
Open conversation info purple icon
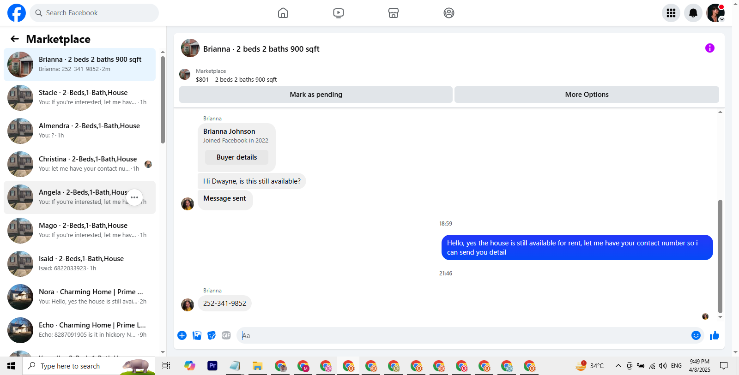pyautogui.click(x=710, y=48)
